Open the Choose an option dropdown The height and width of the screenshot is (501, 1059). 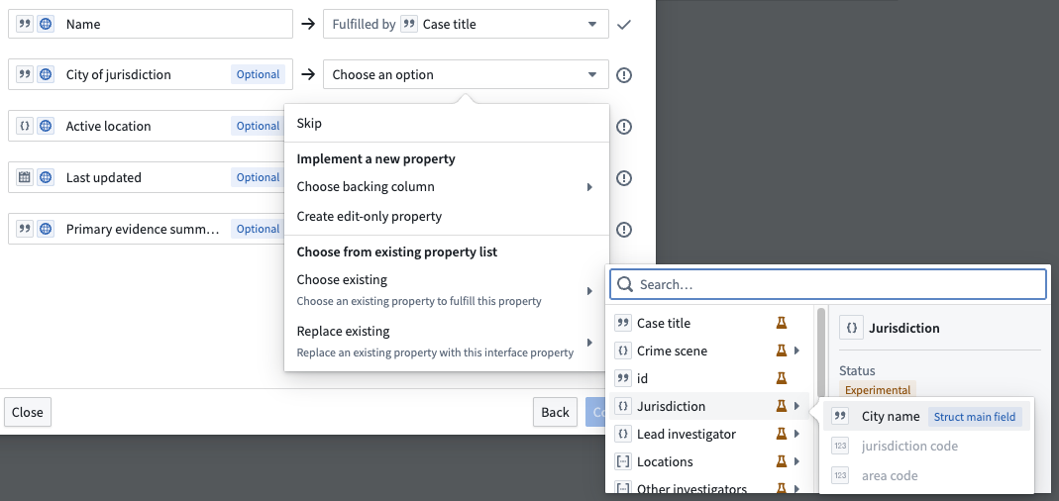tap(466, 74)
